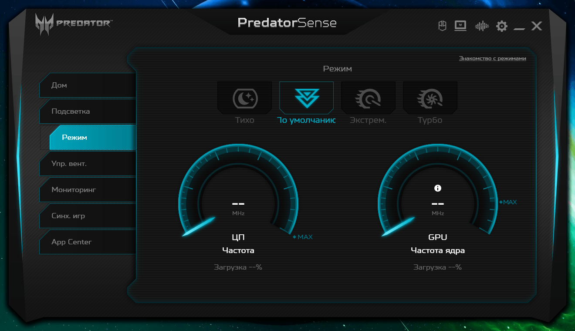Select the Default (По умолчанию) mode icon
Viewport: 575px width, 331px height.
point(307,98)
